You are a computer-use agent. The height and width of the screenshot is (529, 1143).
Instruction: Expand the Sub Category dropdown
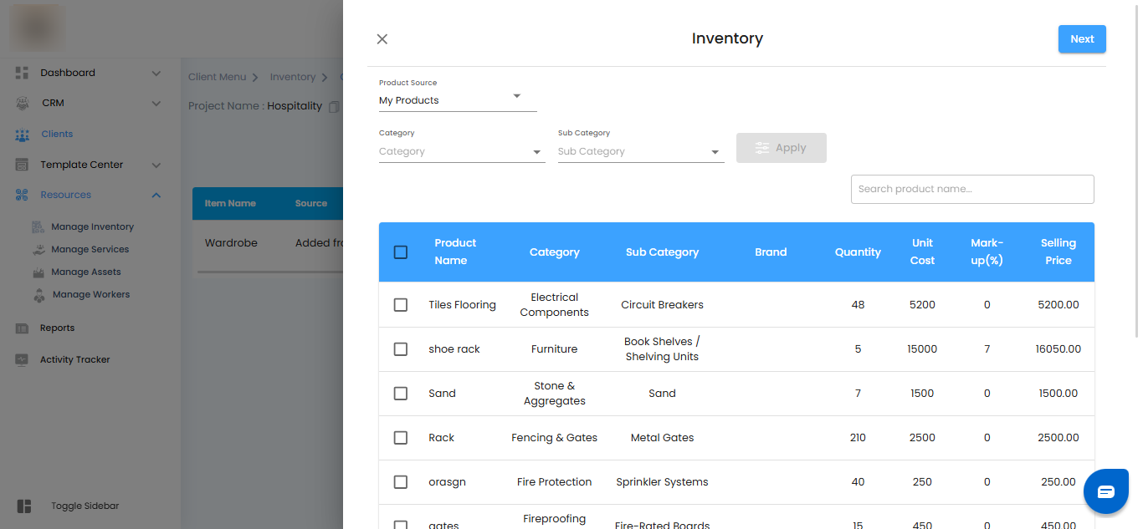[640, 151]
